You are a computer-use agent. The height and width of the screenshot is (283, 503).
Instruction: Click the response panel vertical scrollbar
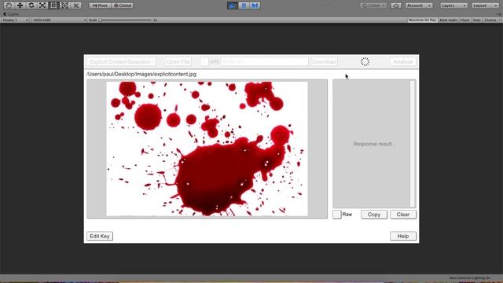coord(413,144)
